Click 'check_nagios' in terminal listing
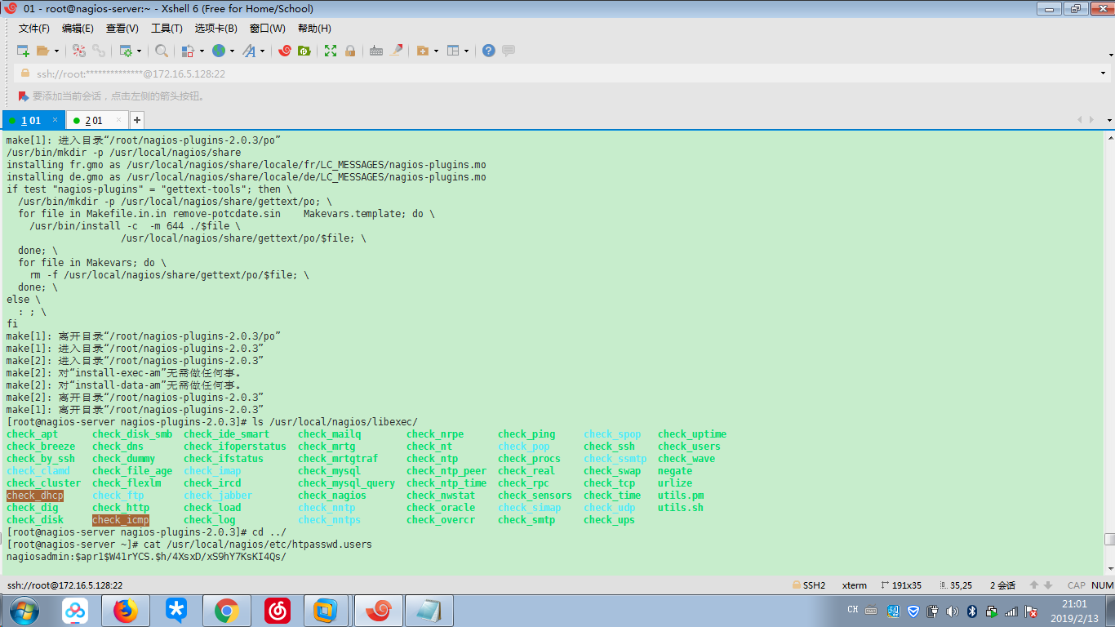1115x627 pixels. click(x=332, y=496)
